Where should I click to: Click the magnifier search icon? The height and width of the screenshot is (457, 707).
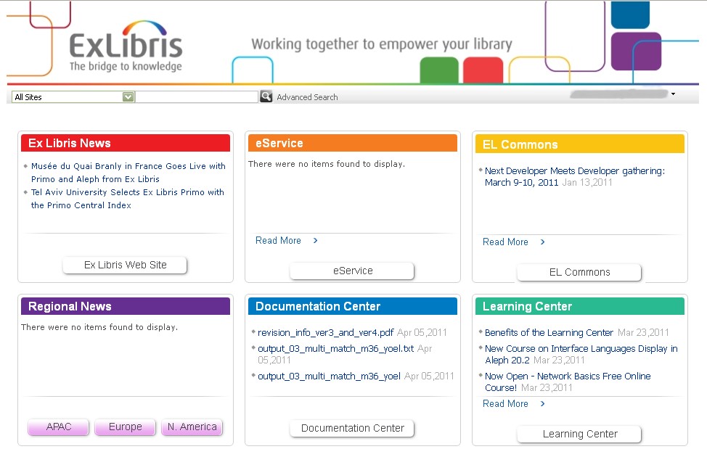[266, 96]
